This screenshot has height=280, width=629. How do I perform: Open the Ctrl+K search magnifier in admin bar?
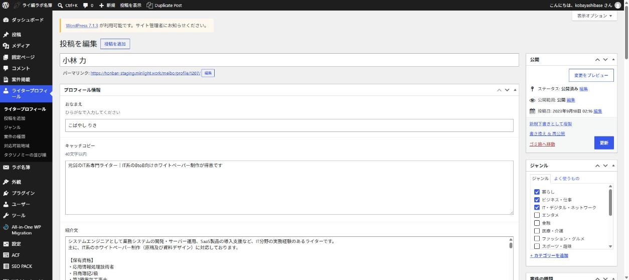click(60, 5)
